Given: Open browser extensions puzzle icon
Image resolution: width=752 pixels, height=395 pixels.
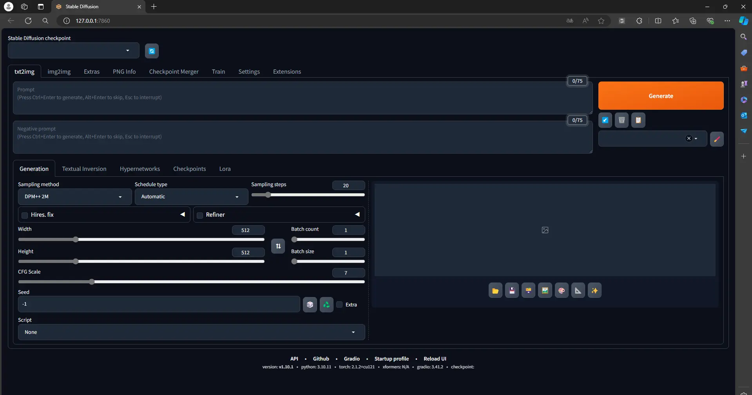Looking at the screenshot, I should (x=639, y=21).
